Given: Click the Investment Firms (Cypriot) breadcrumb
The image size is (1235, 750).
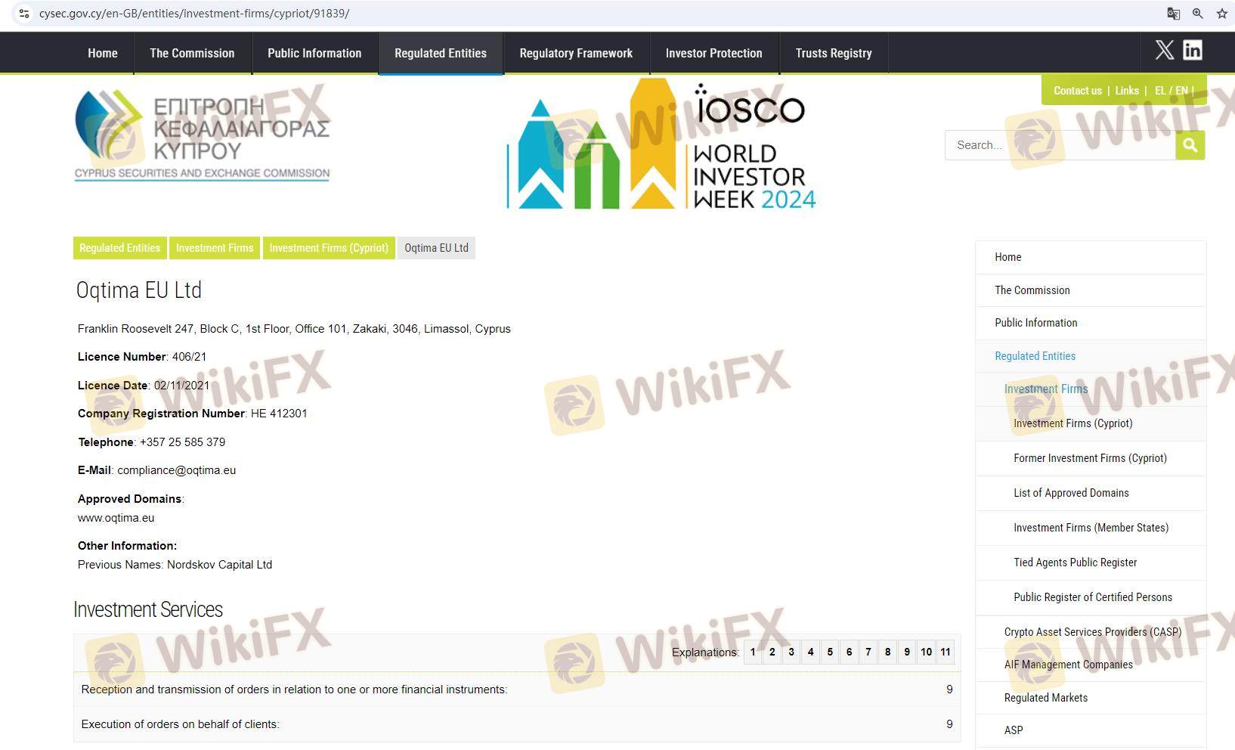Looking at the screenshot, I should pos(329,248).
